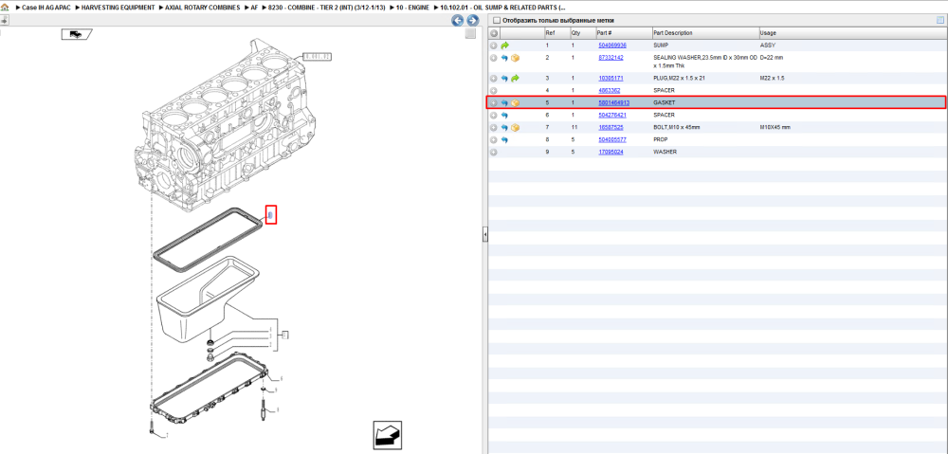The height and width of the screenshot is (454, 948).
Task: Open part number 504069936 link
Action: click(611, 45)
